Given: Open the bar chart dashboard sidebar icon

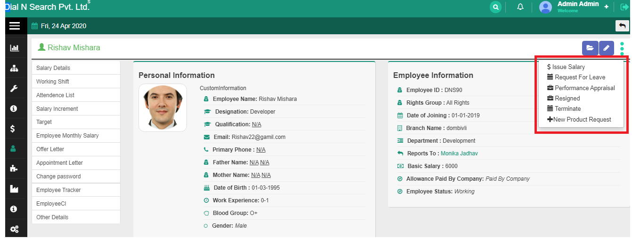Looking at the screenshot, I should tap(14, 48).
